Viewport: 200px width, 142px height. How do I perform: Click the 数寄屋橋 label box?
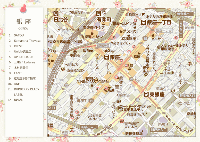pyautogui.click(x=103, y=45)
